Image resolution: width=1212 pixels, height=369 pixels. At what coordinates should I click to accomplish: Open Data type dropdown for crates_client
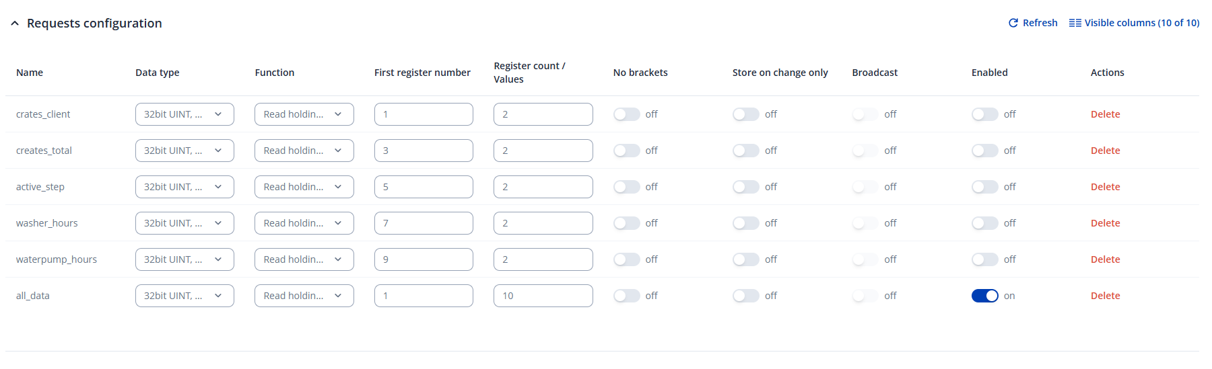point(184,114)
